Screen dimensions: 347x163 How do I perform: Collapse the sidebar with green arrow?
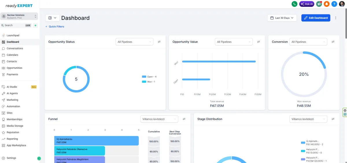tap(39, 158)
